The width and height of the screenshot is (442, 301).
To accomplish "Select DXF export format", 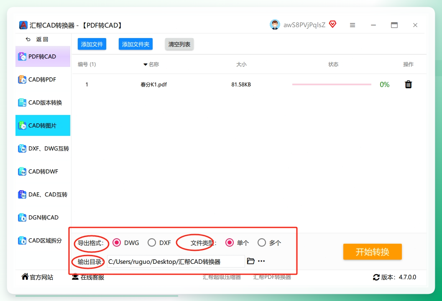I will pos(152,242).
